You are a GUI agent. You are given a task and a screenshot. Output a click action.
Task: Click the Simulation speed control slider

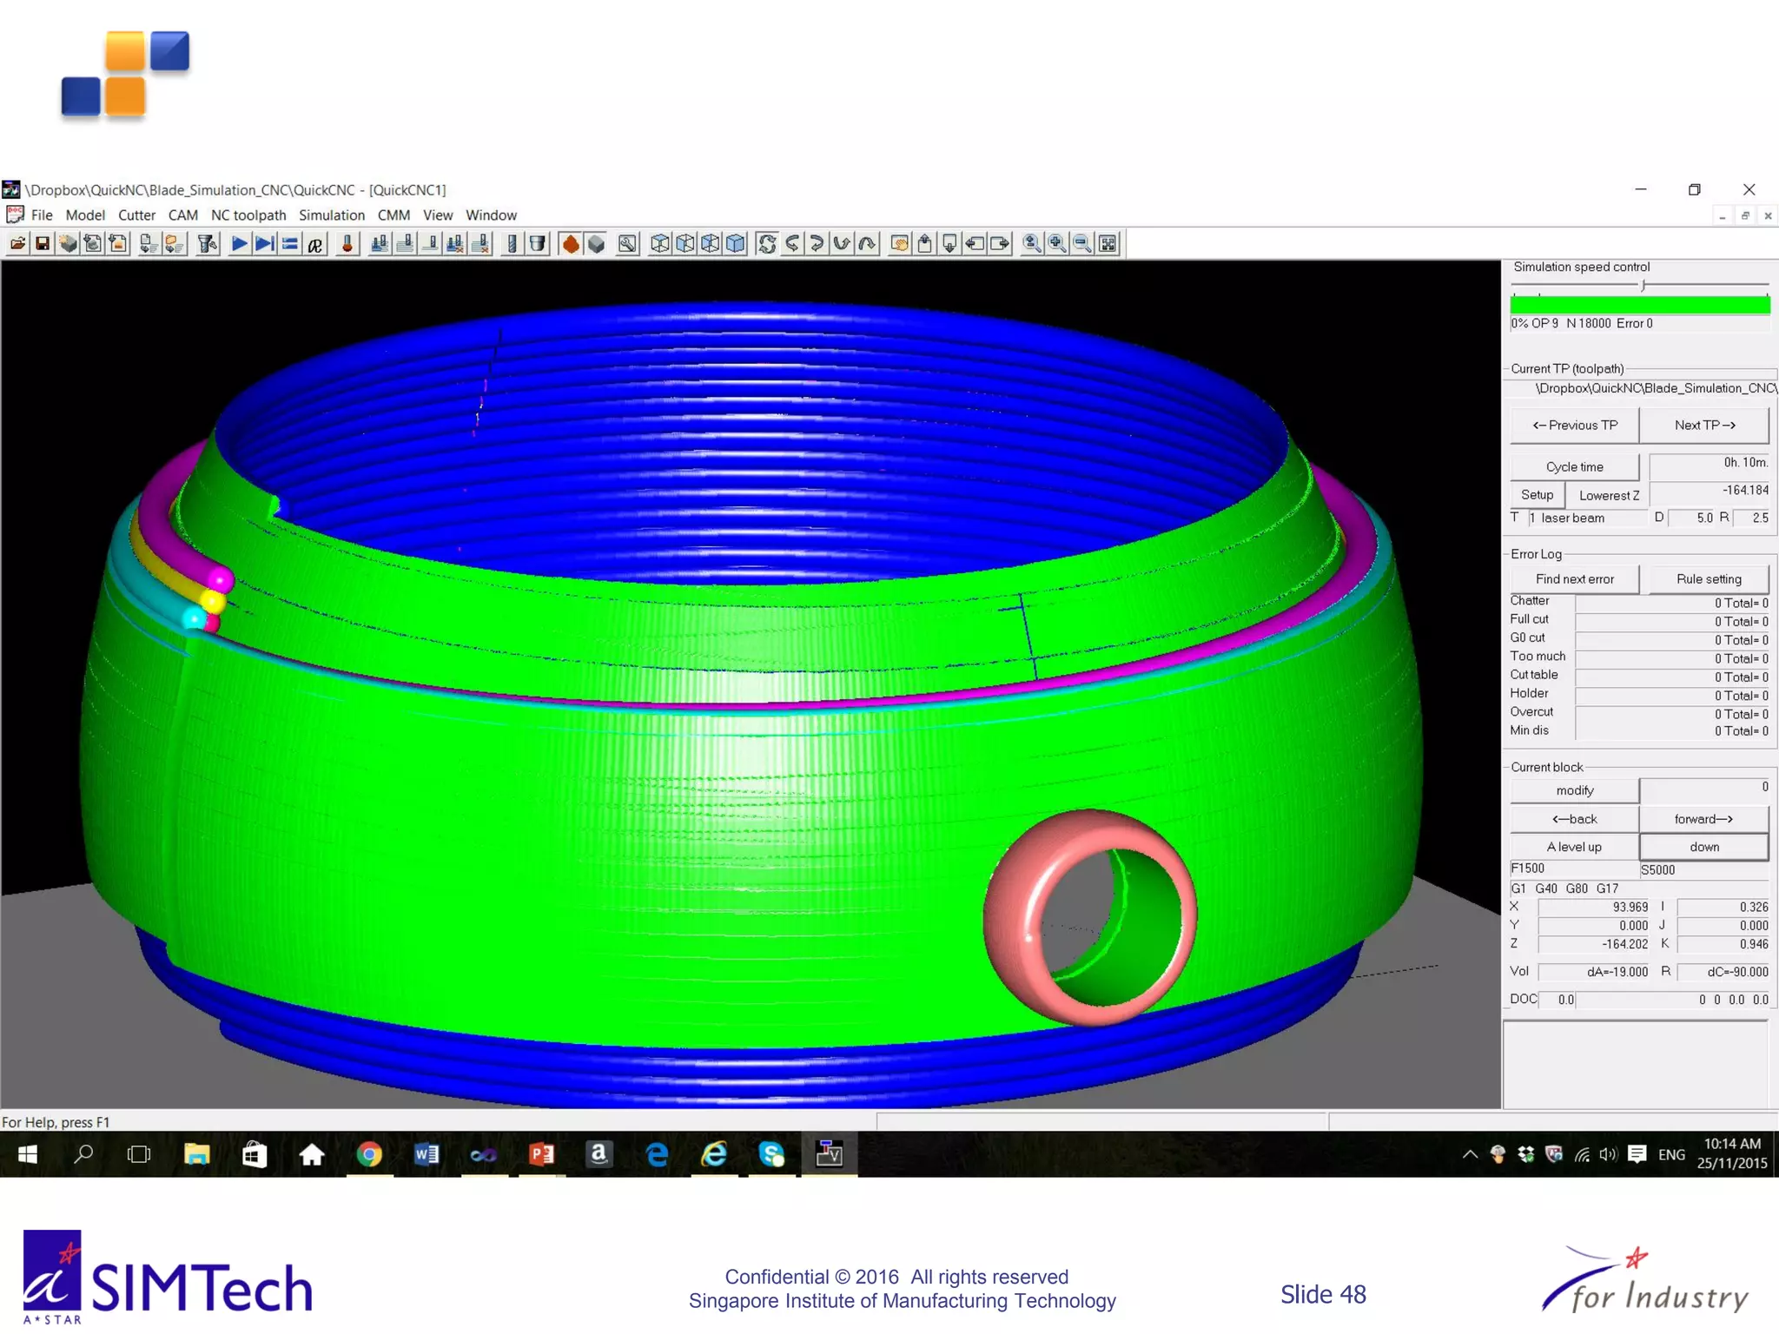point(1643,286)
